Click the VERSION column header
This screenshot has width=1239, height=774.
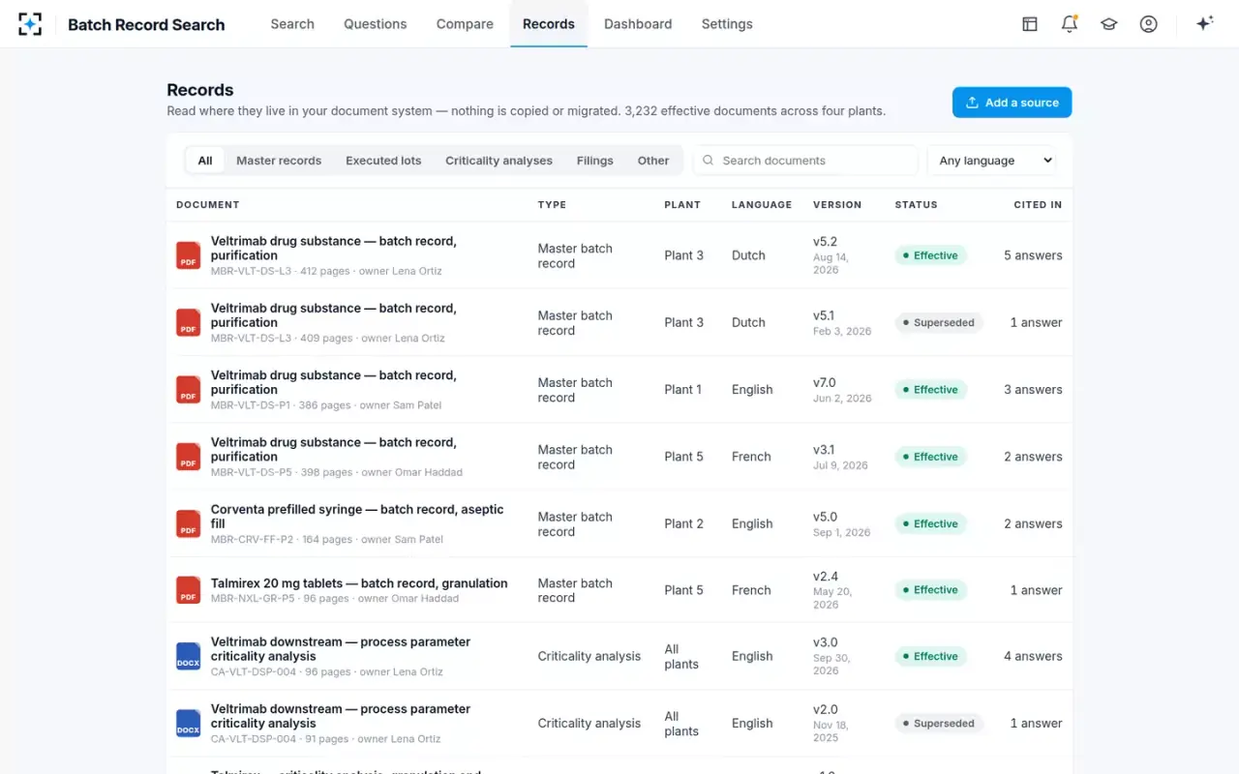(837, 205)
